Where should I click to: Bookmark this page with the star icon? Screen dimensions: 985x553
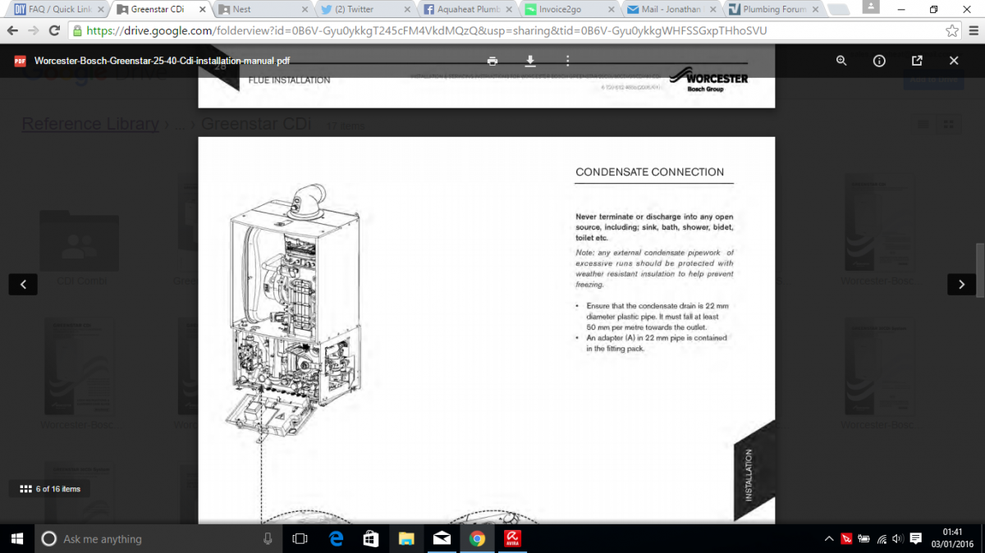(952, 30)
